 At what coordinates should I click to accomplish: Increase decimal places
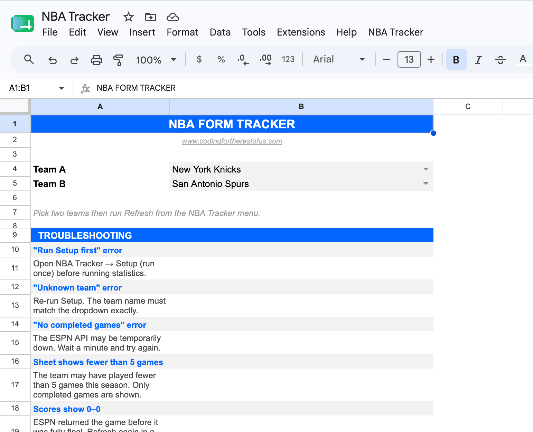(x=265, y=59)
